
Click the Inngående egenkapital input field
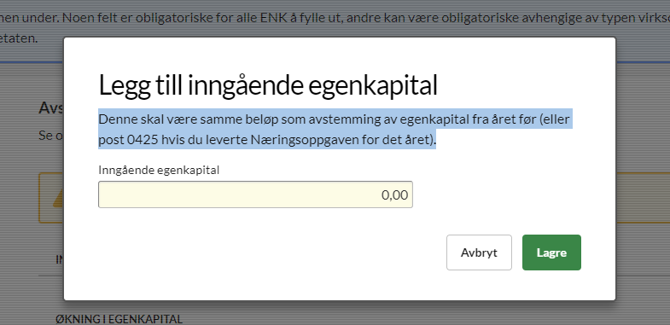tap(255, 194)
